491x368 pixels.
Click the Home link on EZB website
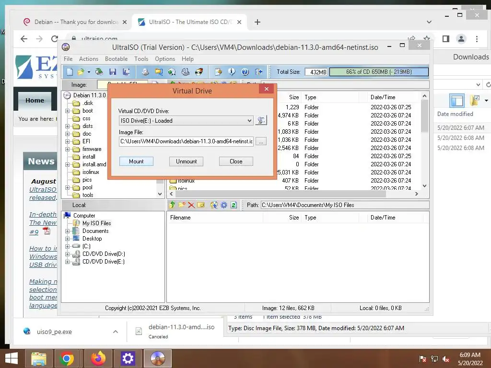click(35, 101)
